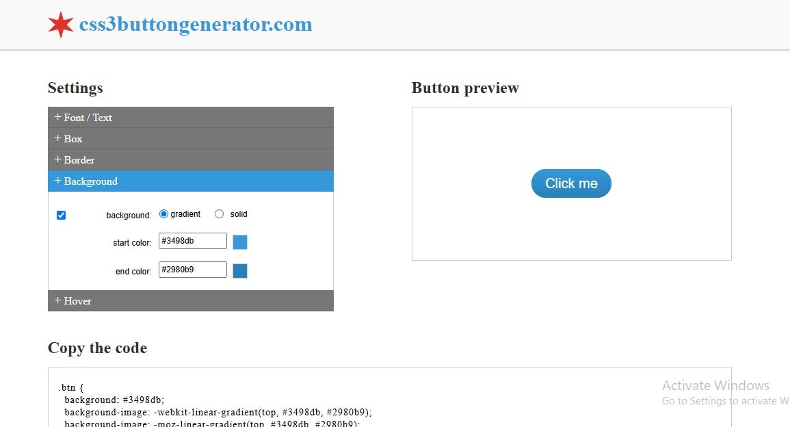Click the end color input field

pyautogui.click(x=192, y=269)
